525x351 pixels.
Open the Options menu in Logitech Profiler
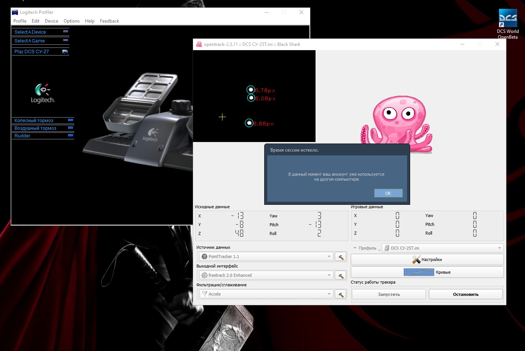tap(72, 21)
